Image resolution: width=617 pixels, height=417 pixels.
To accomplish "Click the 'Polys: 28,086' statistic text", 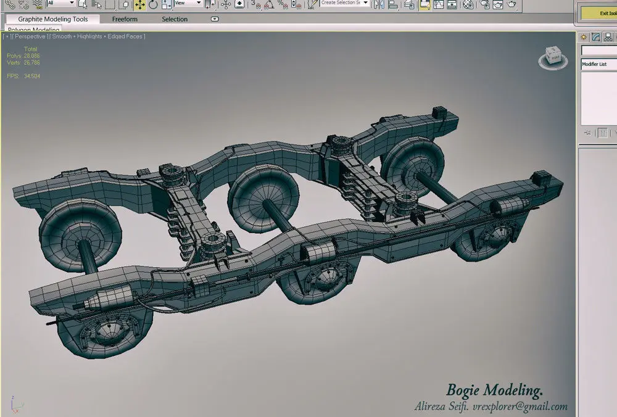I will (x=23, y=56).
